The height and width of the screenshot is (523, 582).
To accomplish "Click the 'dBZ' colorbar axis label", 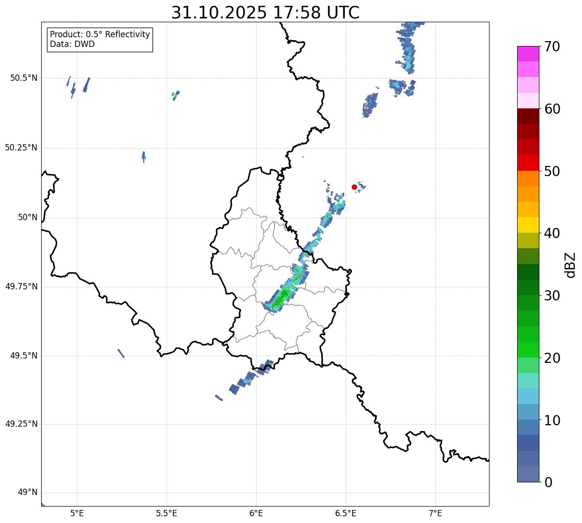I will [570, 265].
